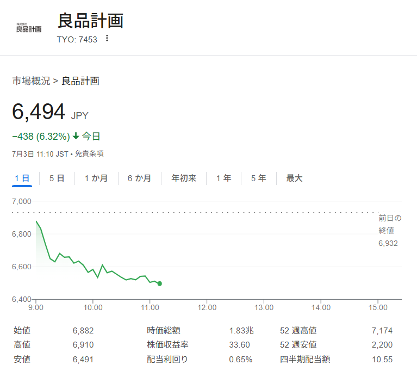Viewport: 417px width, 371px height.
Task: Click the 安値 value 6,491
Action: (x=83, y=360)
